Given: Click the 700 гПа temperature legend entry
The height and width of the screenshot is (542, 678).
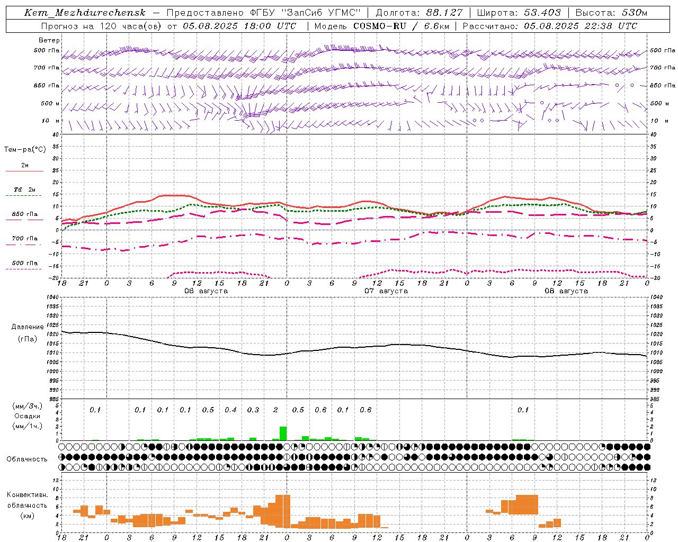Looking at the screenshot, I should pos(24,238).
